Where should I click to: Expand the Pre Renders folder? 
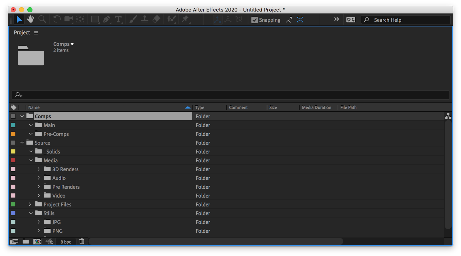(x=39, y=187)
